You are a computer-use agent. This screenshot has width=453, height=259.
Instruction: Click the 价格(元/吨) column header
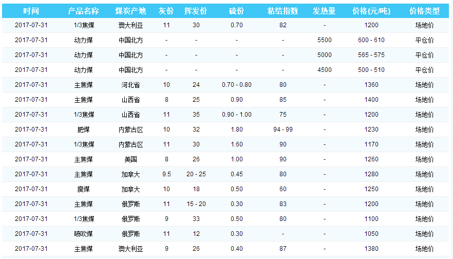click(x=371, y=11)
